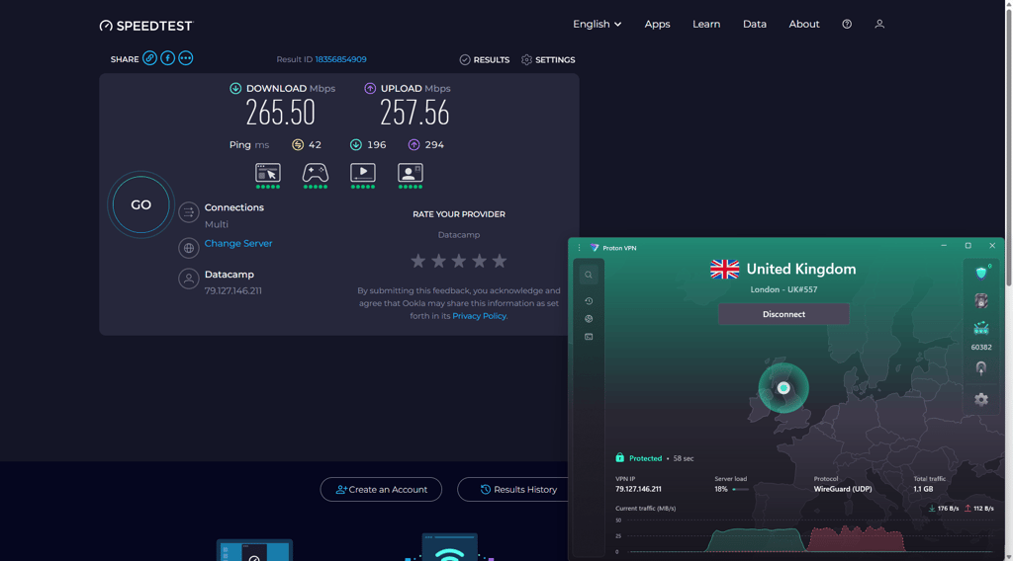
Task: Open more share options ellipsis icon
Action: pyautogui.click(x=185, y=58)
